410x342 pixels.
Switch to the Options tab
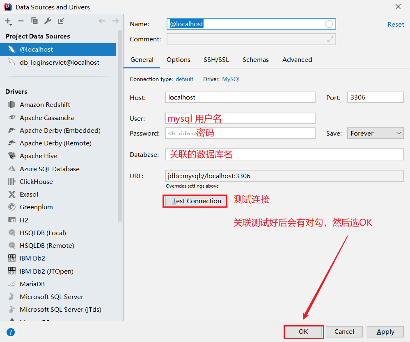(179, 60)
